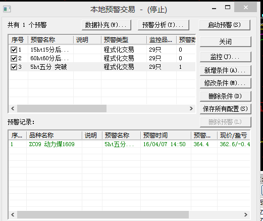Minimize the 本地预警交易 window
This screenshot has height=221, width=263.
(214, 8)
